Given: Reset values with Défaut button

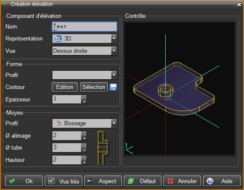Looking at the screenshot, I should [x=143, y=181].
